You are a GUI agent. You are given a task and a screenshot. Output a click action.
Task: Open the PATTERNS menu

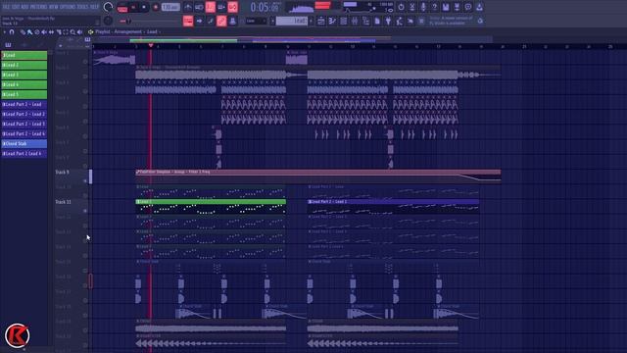pos(38,7)
